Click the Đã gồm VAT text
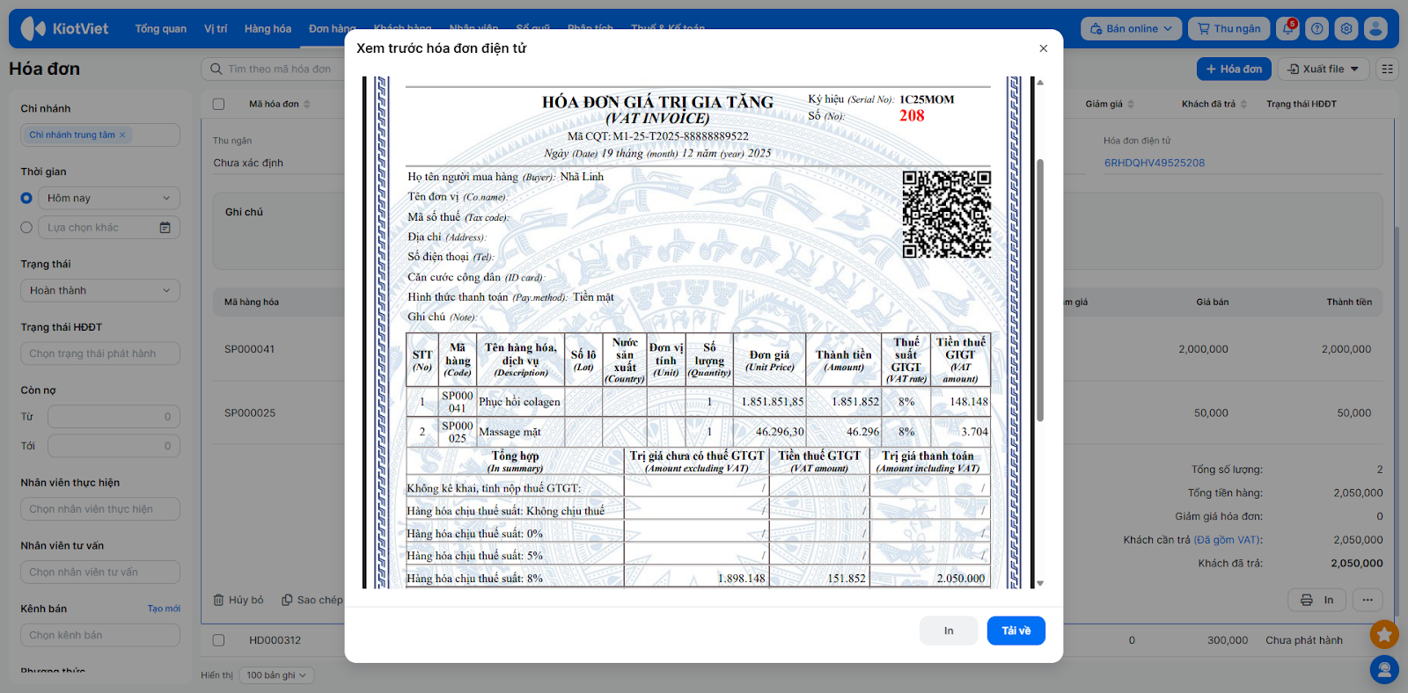The width and height of the screenshot is (1408, 693). pos(1227,540)
